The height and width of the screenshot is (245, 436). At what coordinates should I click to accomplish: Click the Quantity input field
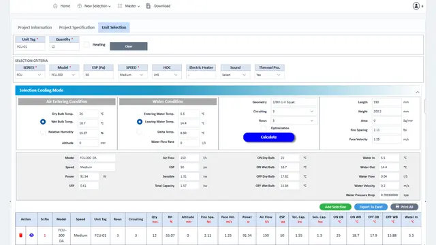[64, 47]
